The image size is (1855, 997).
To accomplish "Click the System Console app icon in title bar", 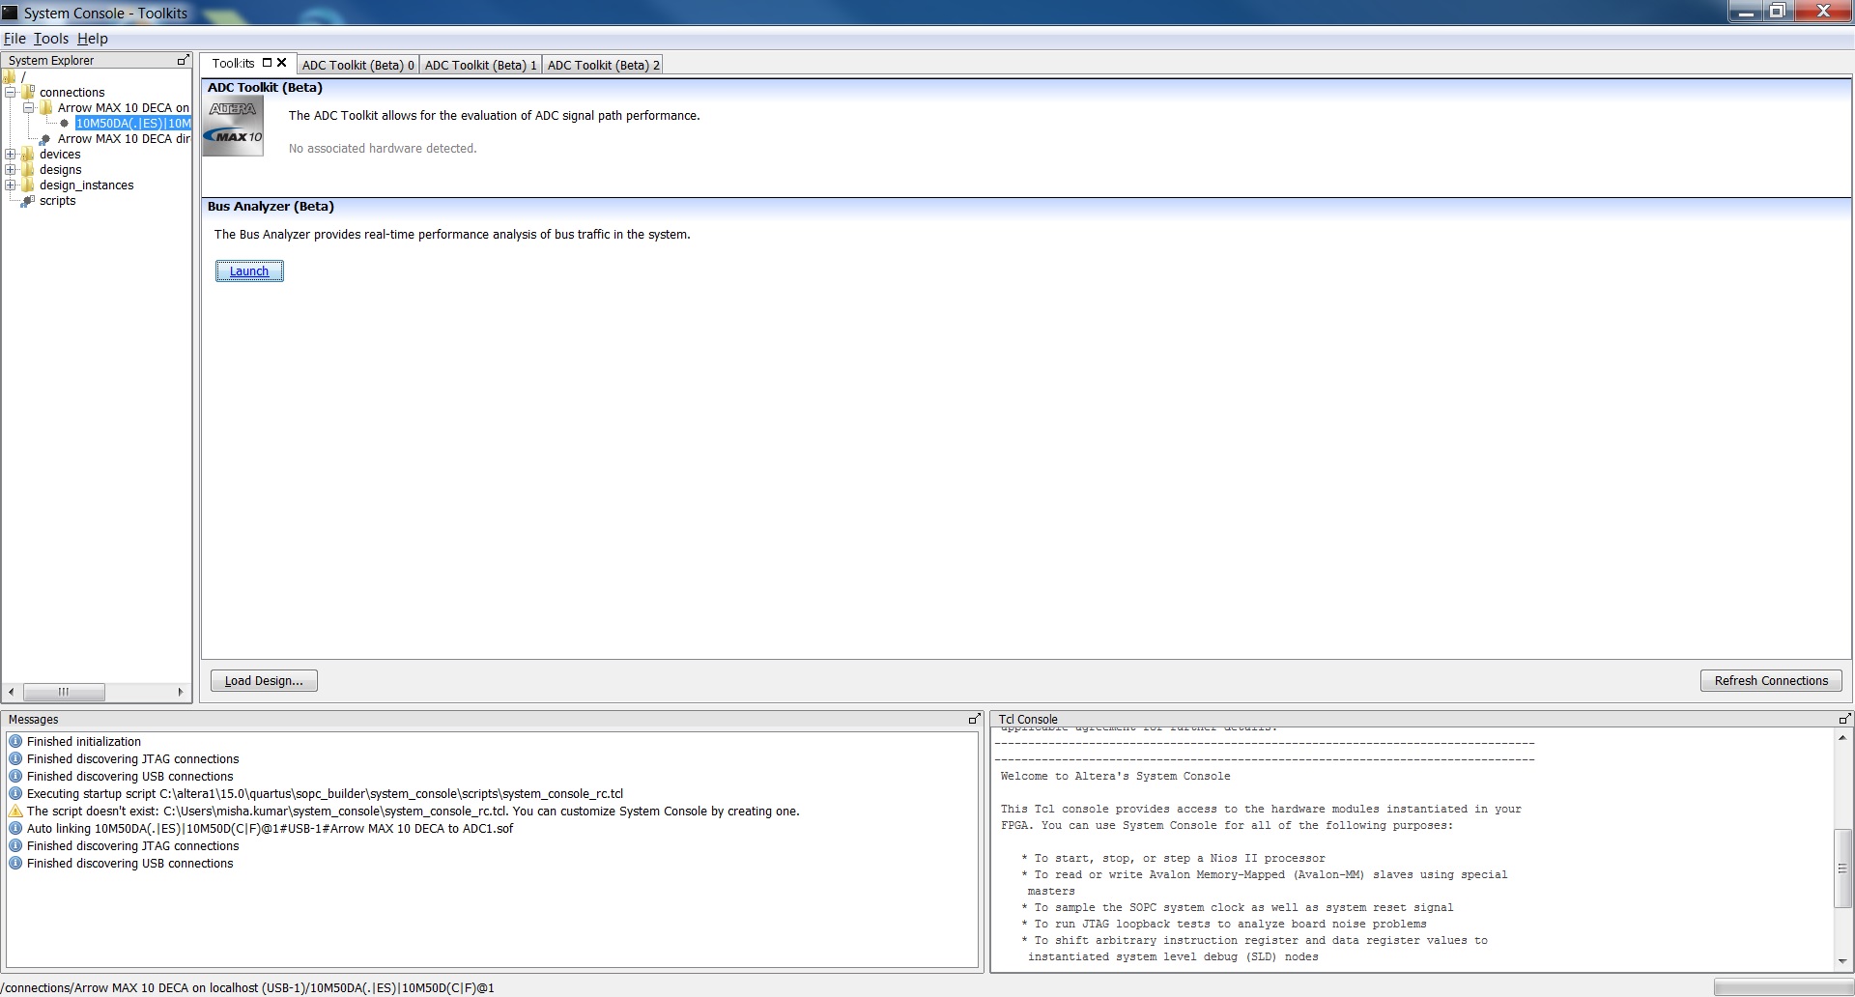I will coord(11,13).
